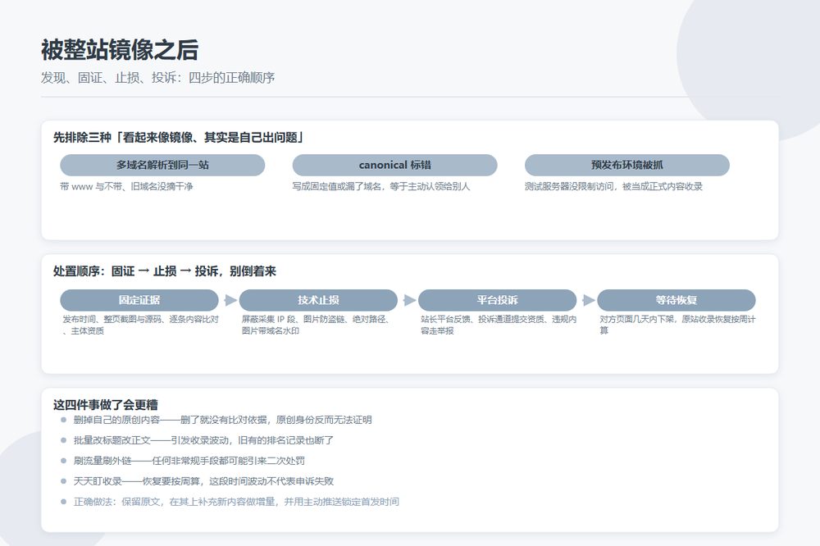Select the 平台投诉 step
Viewport: 820px width, 546px height.
tap(498, 300)
